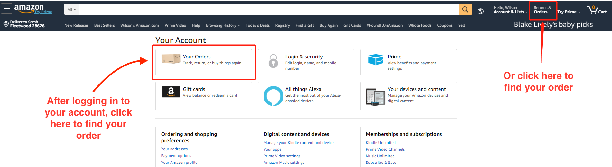The image size is (612, 167).
Task: Open Whole Foods nav item
Action: click(420, 25)
